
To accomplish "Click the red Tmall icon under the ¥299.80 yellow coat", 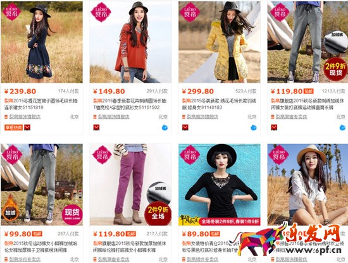I will click(x=185, y=128).
